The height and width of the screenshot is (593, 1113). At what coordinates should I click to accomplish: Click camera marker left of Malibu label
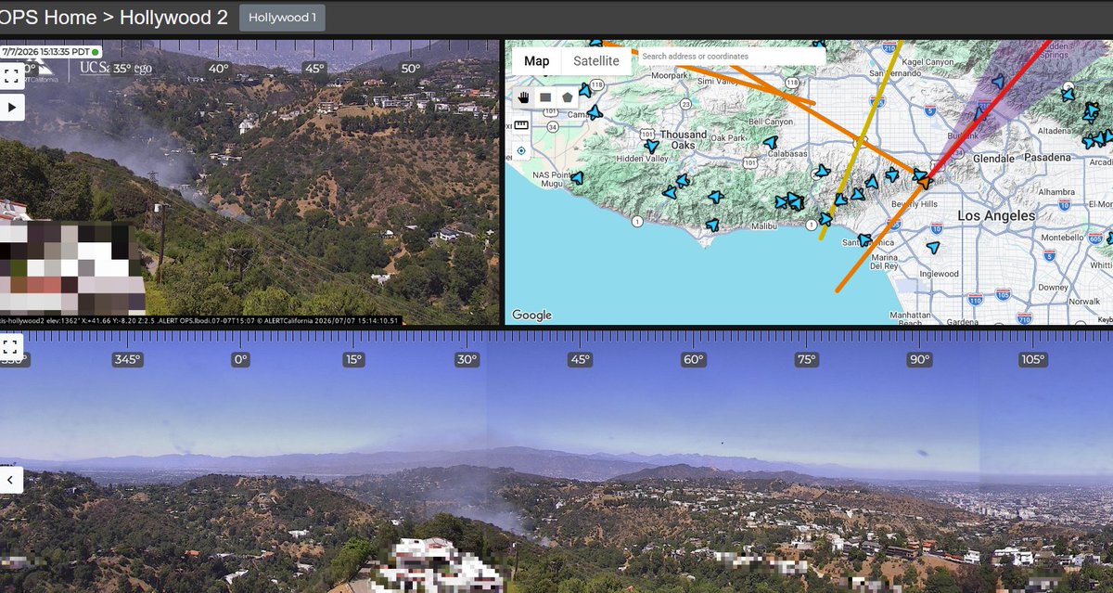pos(712,225)
